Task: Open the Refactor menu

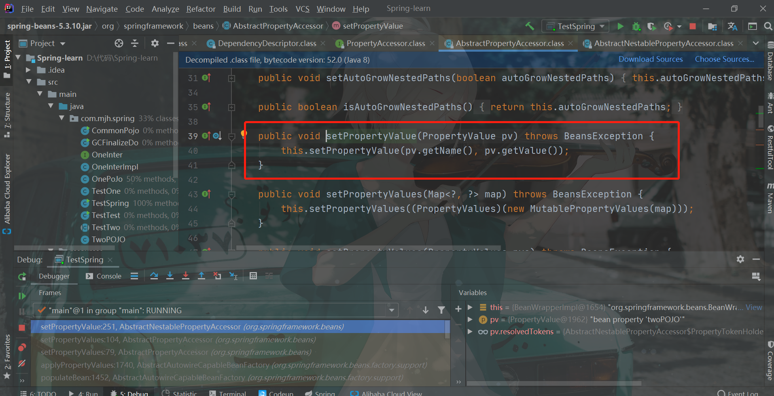Action: click(201, 9)
